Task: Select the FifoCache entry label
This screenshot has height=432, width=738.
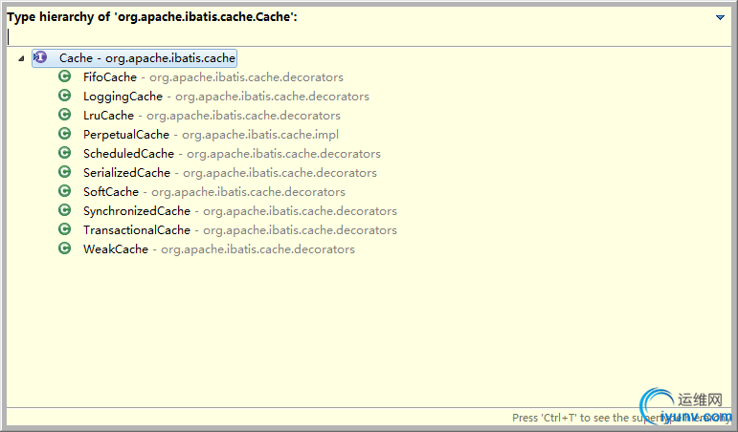Action: click(110, 77)
